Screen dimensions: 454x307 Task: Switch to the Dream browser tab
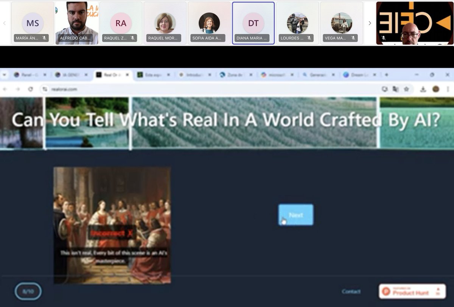[x=359, y=75]
